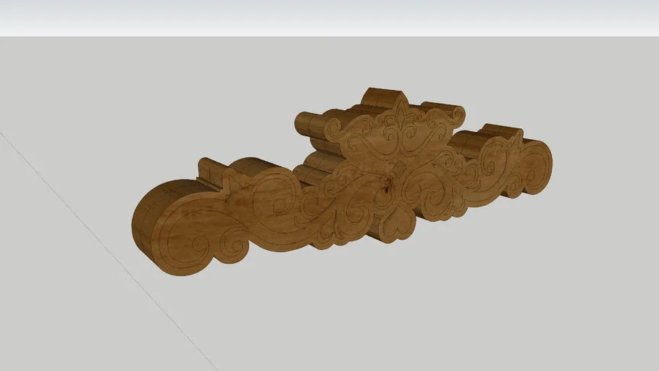Viewport: 659px width, 371px height.
Task: Select the left pointed notch on top
Action: (x=227, y=181)
